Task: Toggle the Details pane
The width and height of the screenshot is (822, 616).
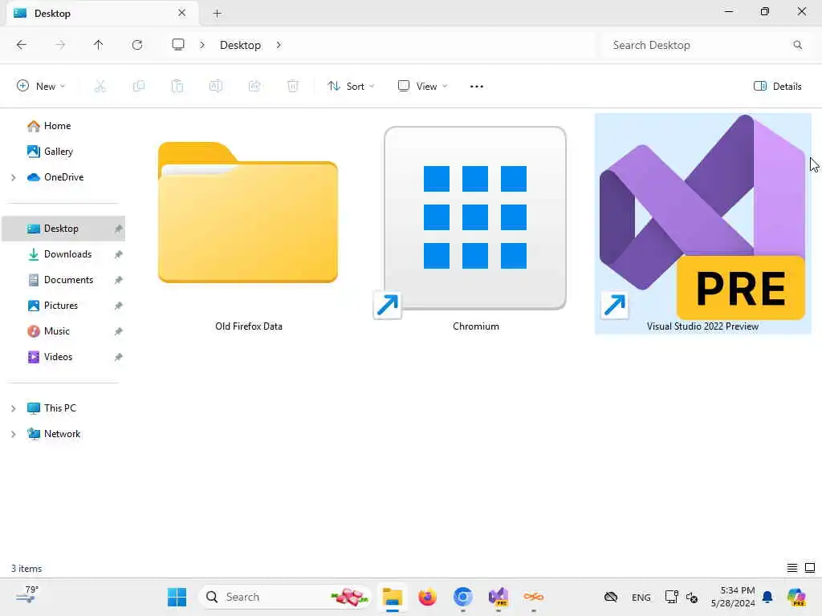Action: point(777,87)
